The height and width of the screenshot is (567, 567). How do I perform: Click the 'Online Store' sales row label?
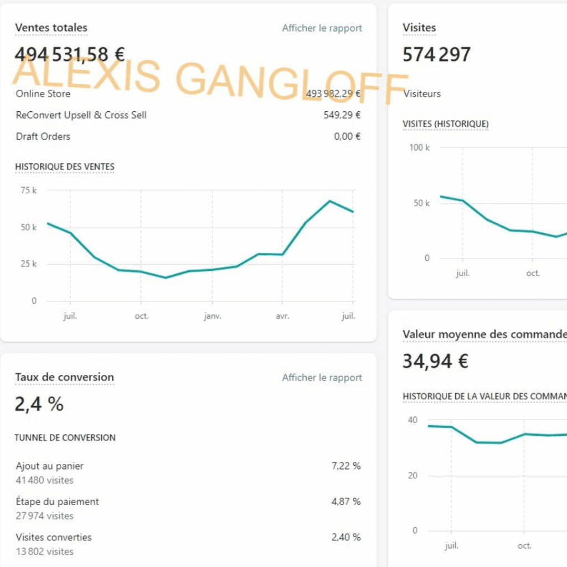click(43, 94)
